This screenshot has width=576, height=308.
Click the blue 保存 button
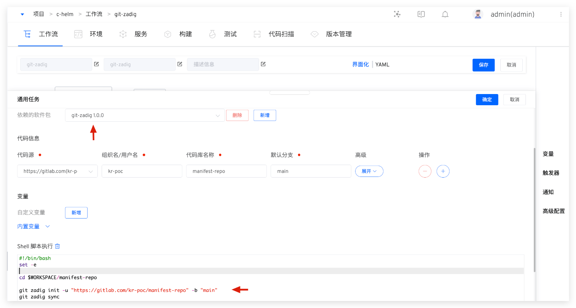483,65
